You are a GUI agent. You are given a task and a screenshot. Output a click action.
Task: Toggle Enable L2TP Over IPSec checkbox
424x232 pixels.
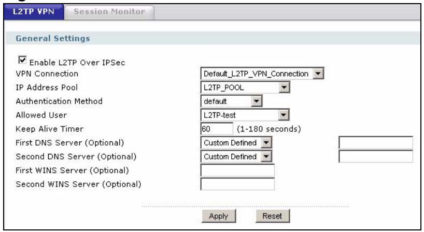[x=22, y=60]
